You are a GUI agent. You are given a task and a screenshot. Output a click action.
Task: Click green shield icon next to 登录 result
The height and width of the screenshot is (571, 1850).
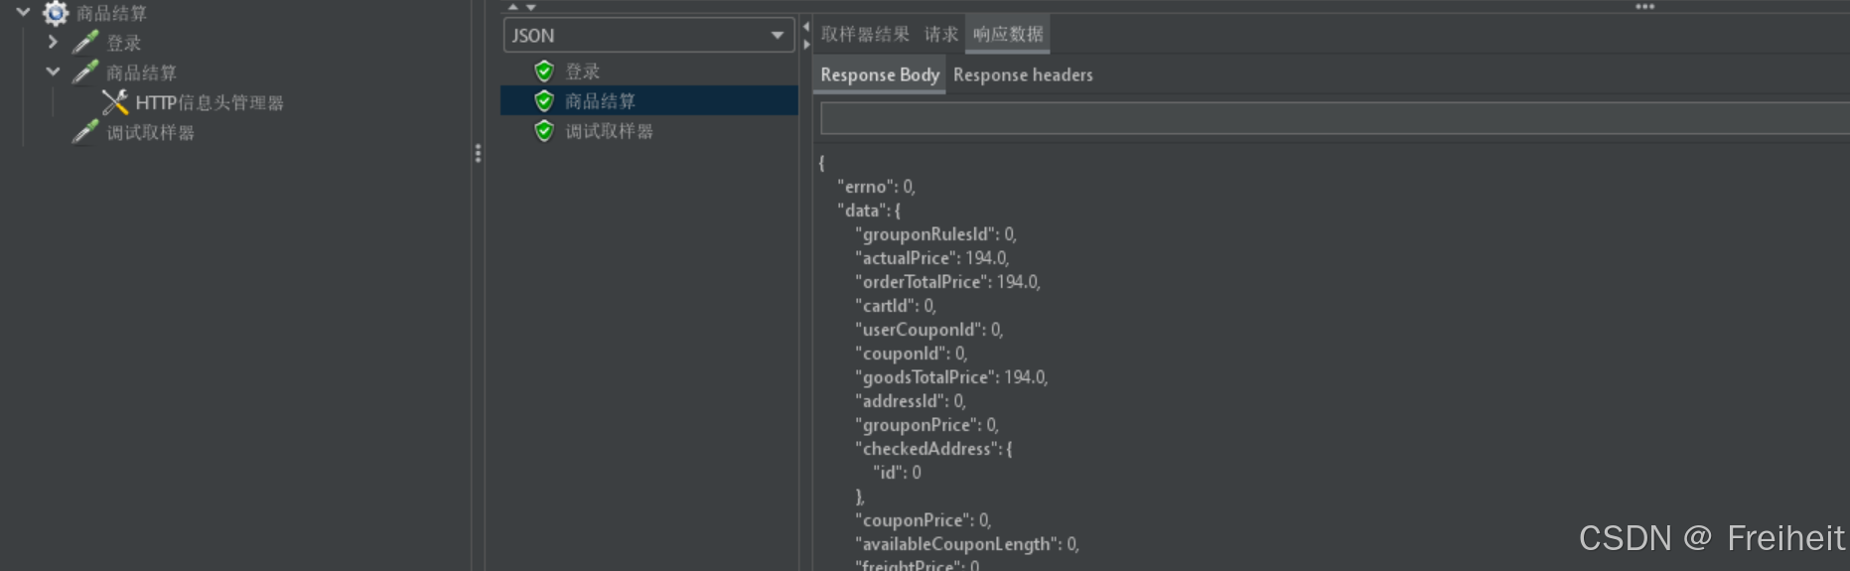point(544,71)
